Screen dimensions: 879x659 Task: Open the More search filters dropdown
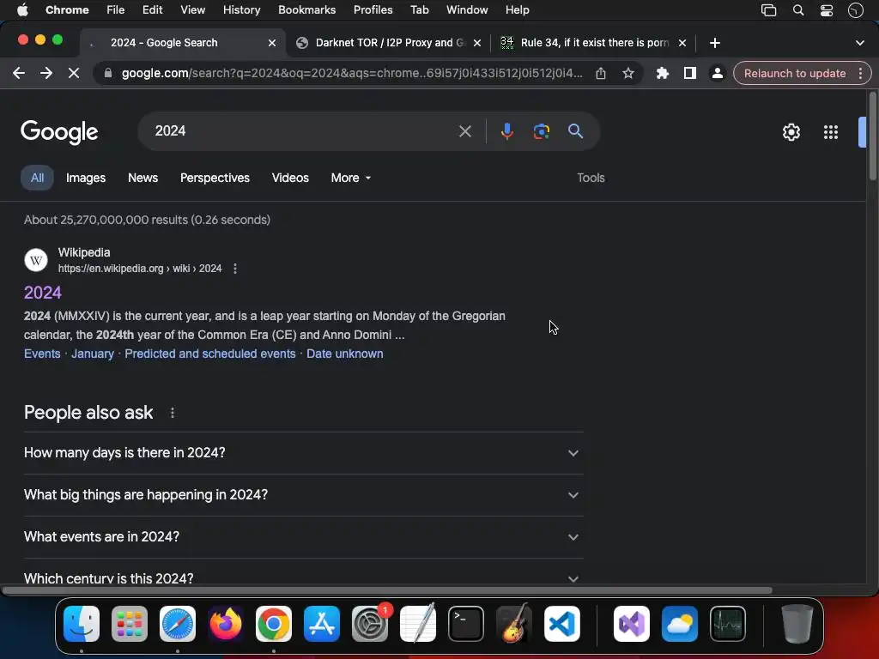click(x=351, y=178)
